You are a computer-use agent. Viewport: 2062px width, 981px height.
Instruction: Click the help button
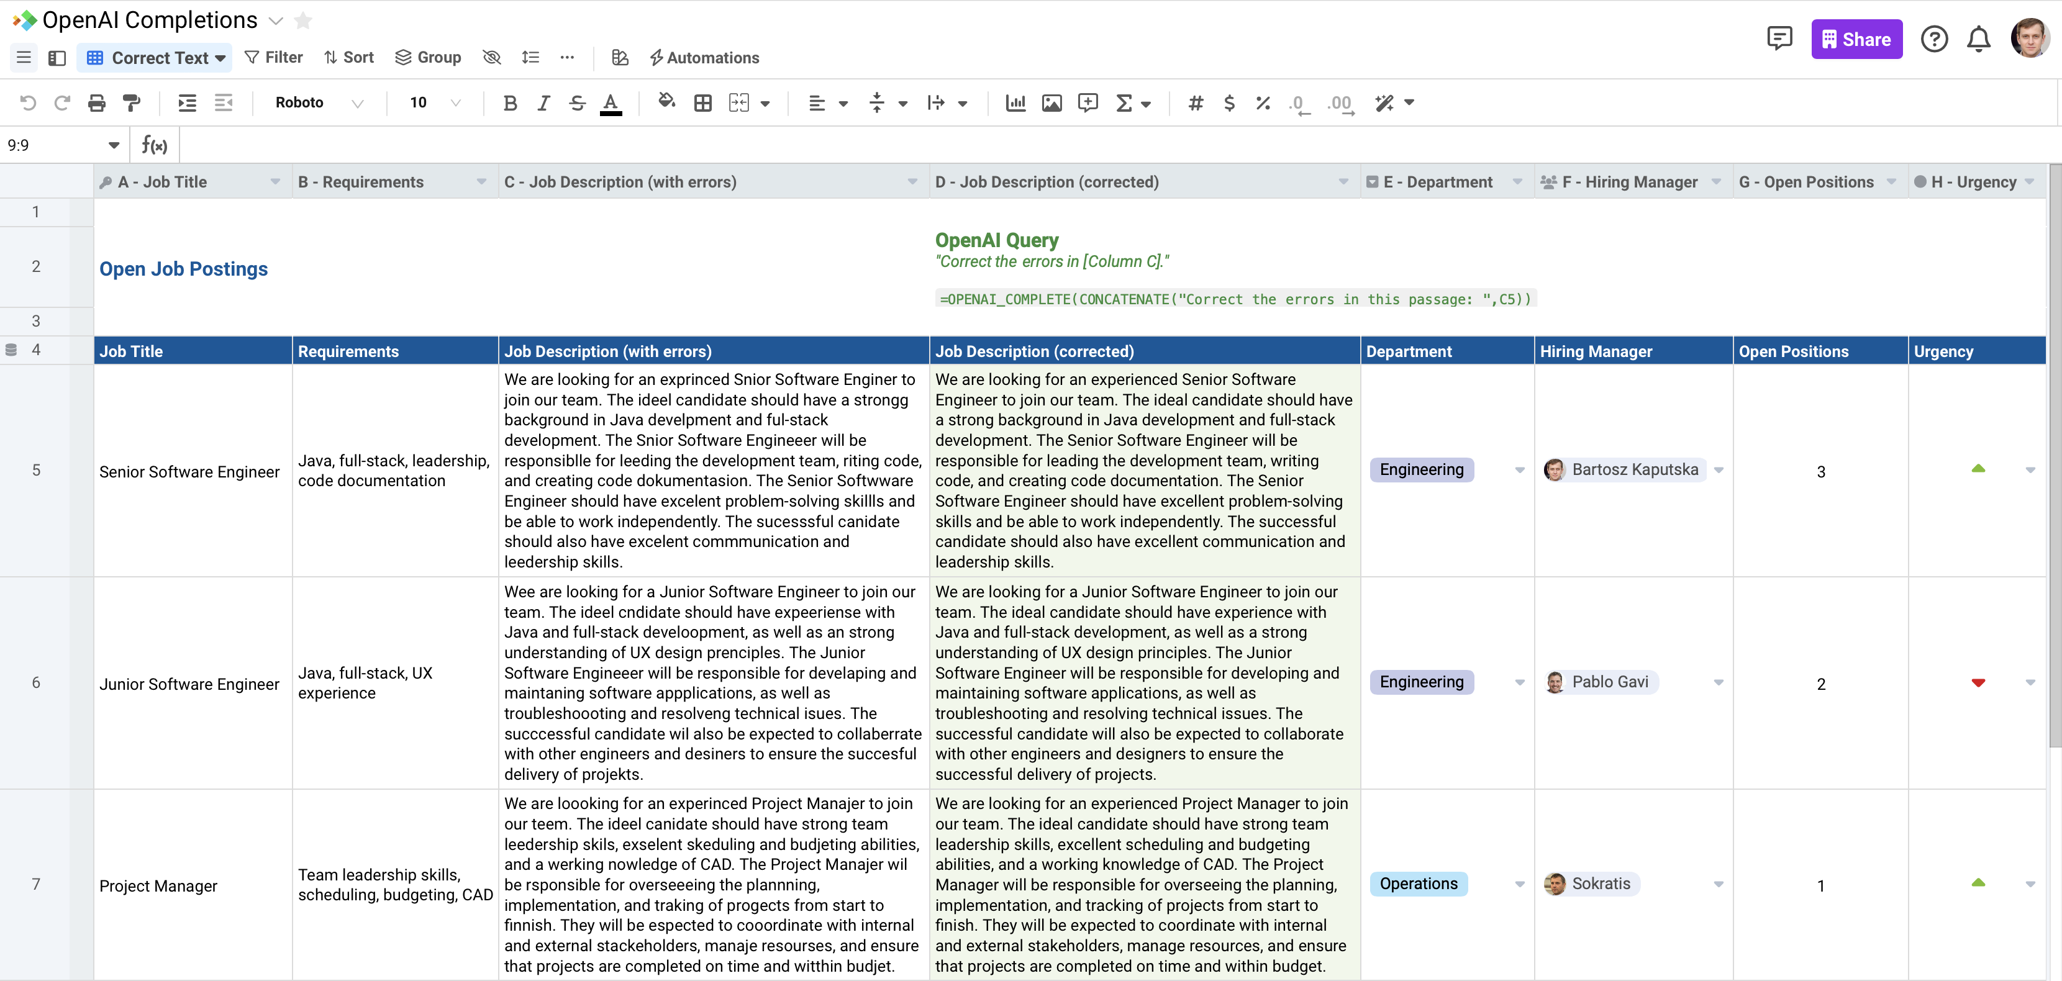coord(1935,38)
